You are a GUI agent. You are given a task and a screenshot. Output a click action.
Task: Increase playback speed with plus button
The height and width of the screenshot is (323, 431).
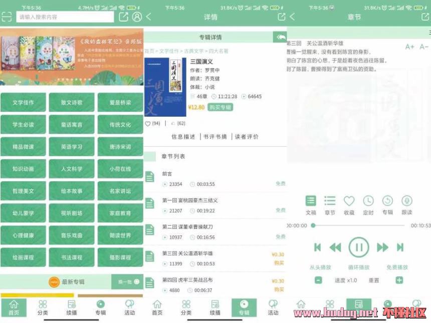(x=399, y=280)
